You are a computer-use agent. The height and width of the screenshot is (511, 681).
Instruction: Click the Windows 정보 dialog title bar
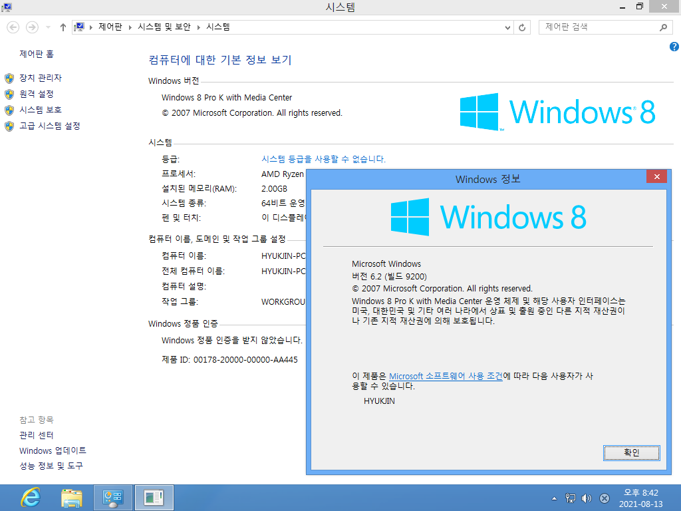tap(487, 179)
